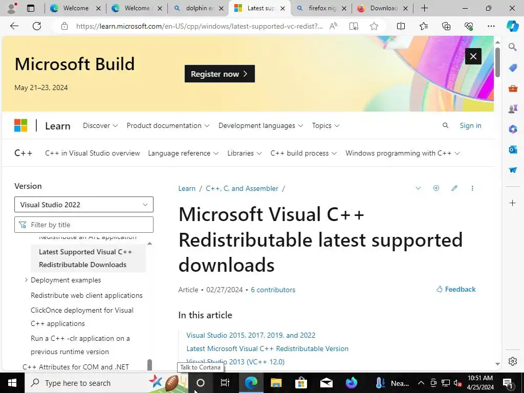The width and height of the screenshot is (524, 393).
Task: Open Browser essentials heart icon
Action: [x=469, y=26]
